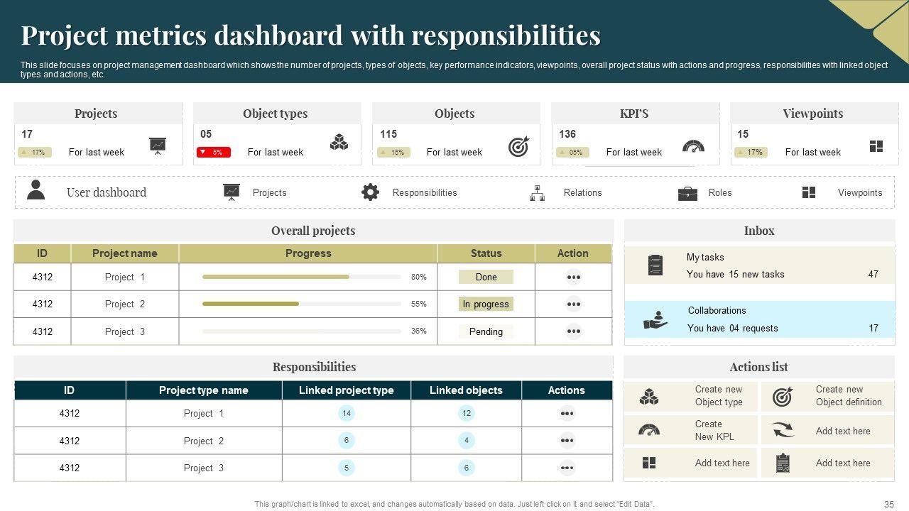Click the clipboard check icon in Actions list
This screenshot has height=511, width=909.
[783, 463]
